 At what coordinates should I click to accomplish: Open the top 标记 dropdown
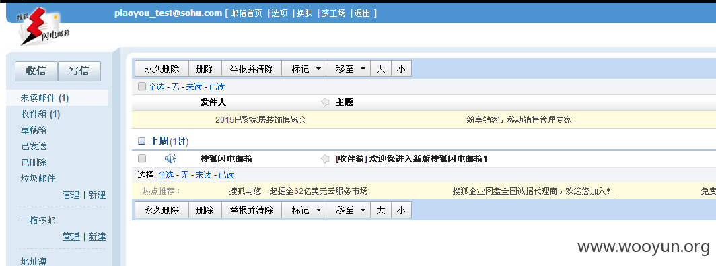303,69
